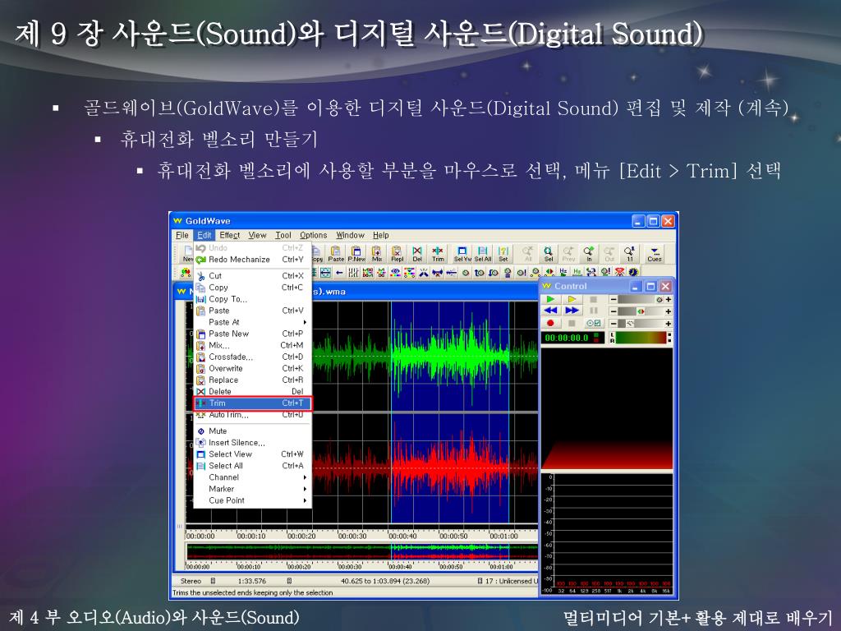This screenshot has width=841, height=631.
Task: Open the File menu
Action: pos(182,235)
